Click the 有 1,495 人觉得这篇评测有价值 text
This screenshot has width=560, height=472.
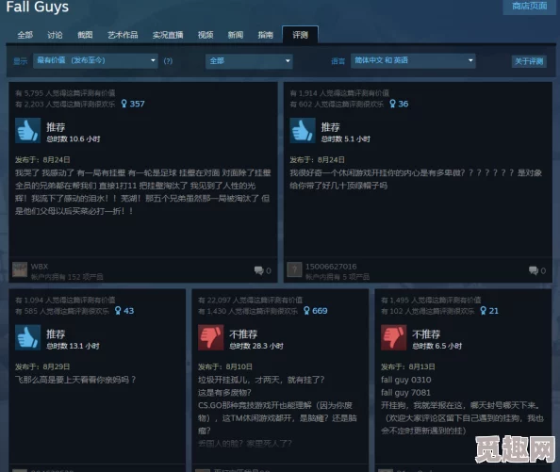[x=431, y=300]
